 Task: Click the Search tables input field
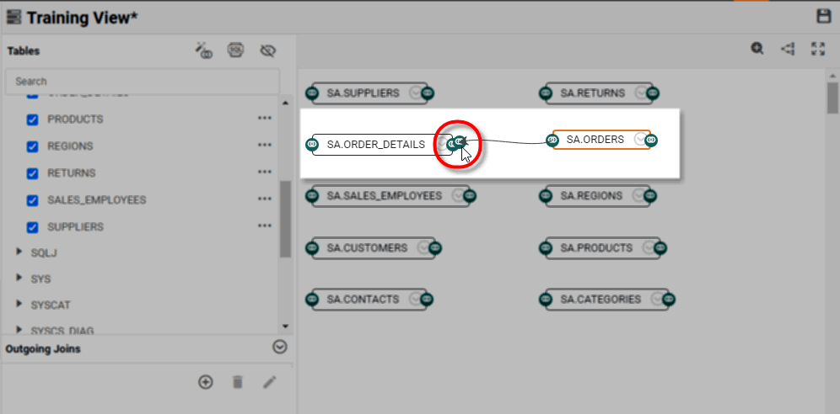pyautogui.click(x=142, y=82)
